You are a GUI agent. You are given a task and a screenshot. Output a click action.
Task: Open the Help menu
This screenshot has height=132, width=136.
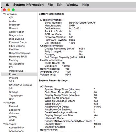86,5
